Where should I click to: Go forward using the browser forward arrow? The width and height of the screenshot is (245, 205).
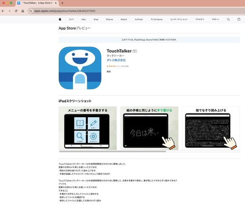(x=10, y=11)
